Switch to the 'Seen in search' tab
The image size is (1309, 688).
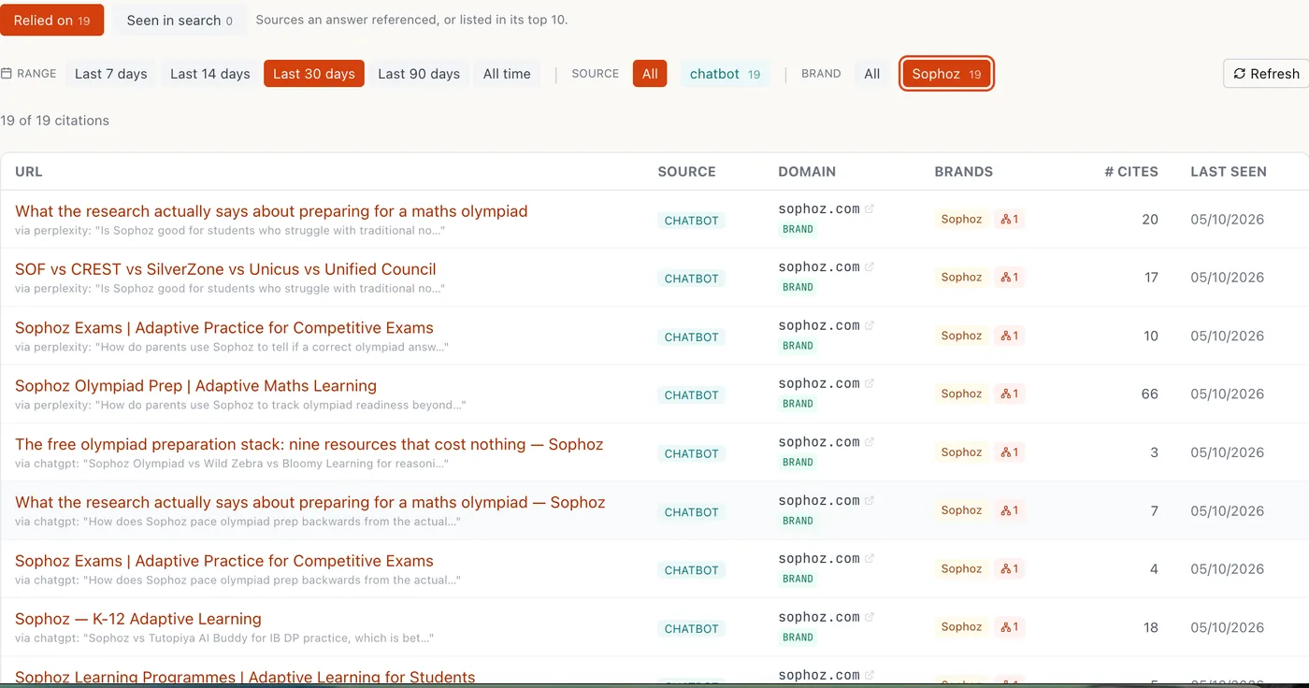click(x=180, y=20)
